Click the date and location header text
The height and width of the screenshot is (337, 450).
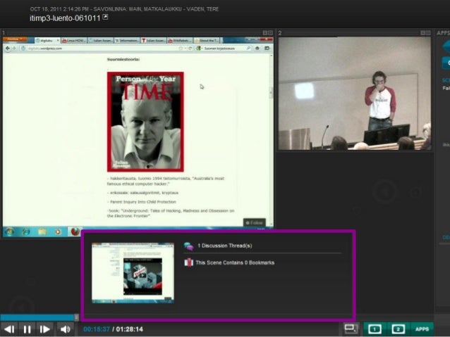click(124, 9)
